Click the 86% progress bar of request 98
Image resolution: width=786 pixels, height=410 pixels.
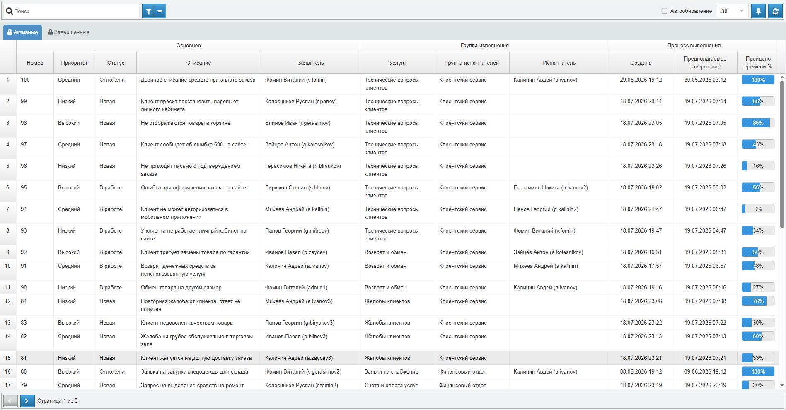pyautogui.click(x=758, y=123)
